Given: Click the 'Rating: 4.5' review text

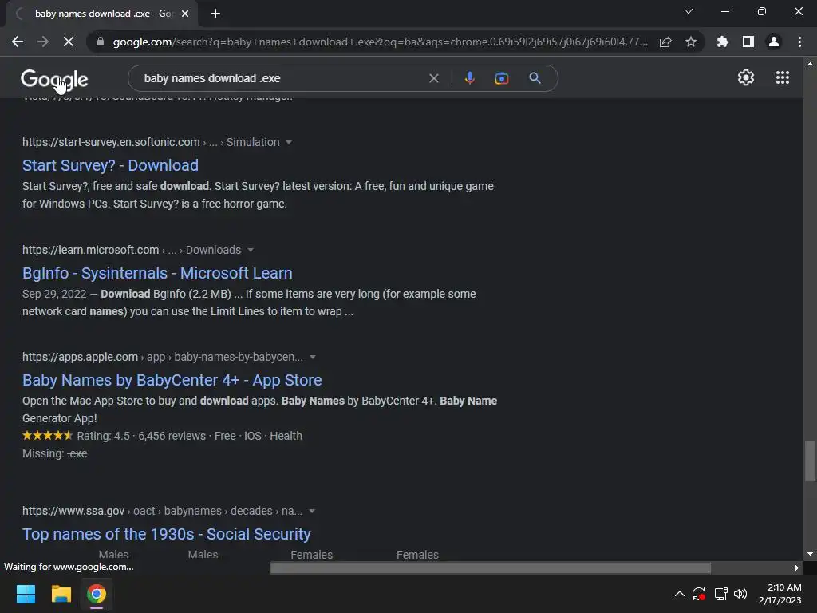Looking at the screenshot, I should coord(103,436).
